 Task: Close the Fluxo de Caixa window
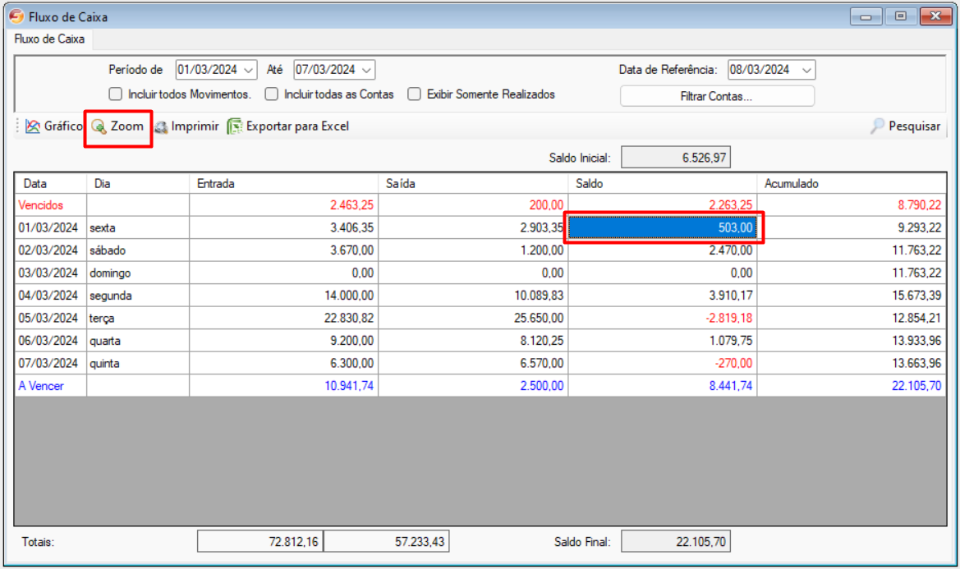935,16
